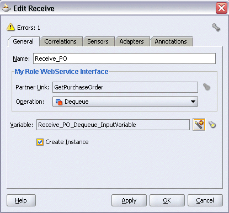This screenshot has width=229, height=213.
Task: Click the Help button
Action: pyautogui.click(x=21, y=200)
